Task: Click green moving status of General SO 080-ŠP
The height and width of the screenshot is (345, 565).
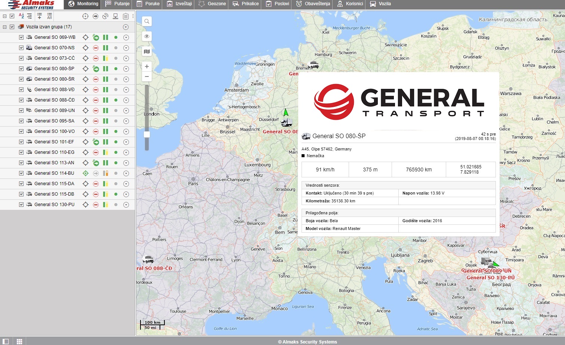Action: [x=96, y=69]
